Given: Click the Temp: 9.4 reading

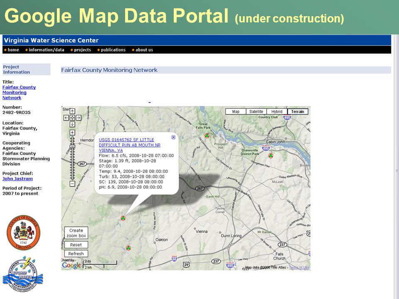Looking at the screenshot, I should click(x=133, y=172).
